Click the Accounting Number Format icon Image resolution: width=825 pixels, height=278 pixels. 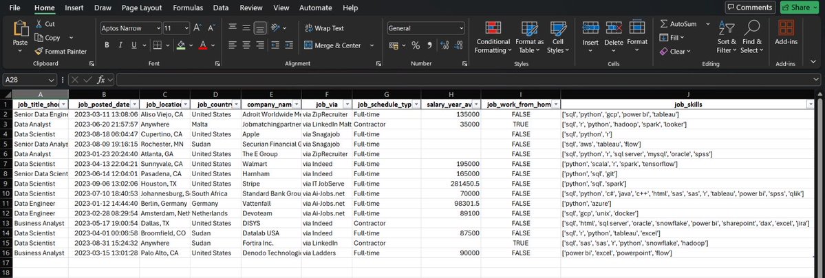tap(394, 45)
